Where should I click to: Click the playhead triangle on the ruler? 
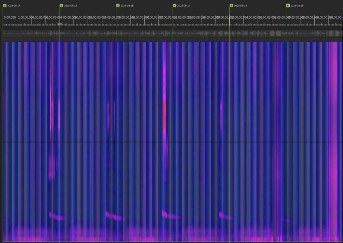60,24
